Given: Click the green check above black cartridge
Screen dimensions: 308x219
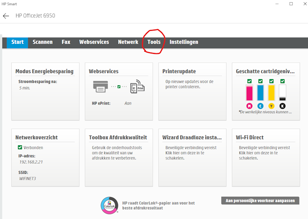Looking at the screenshot, I should coord(282,81).
